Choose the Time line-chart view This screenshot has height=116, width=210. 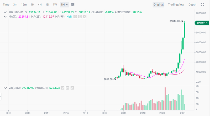[6, 4]
